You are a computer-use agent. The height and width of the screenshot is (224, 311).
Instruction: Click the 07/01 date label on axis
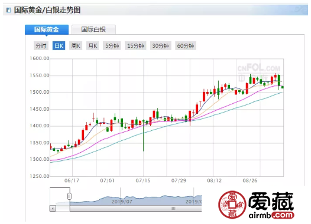click(107, 180)
